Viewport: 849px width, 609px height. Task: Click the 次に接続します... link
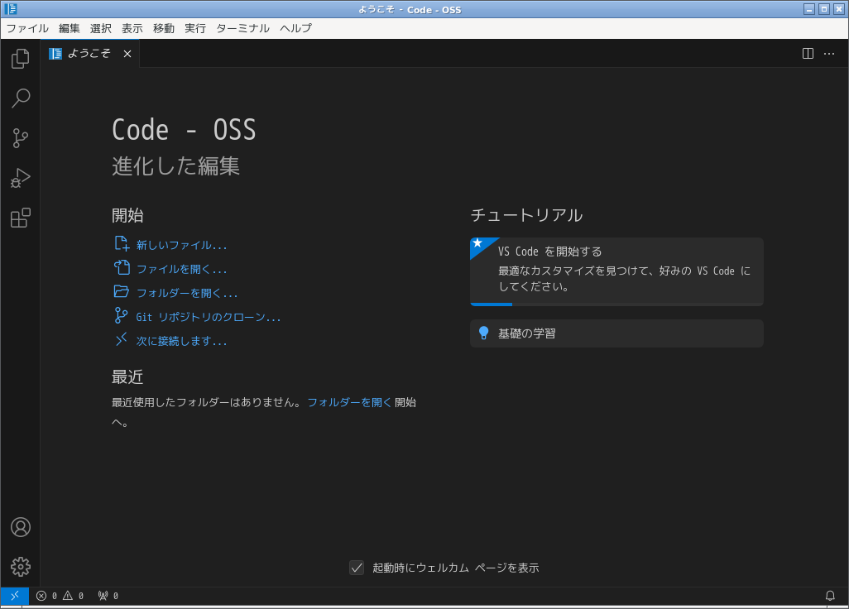pyautogui.click(x=181, y=341)
